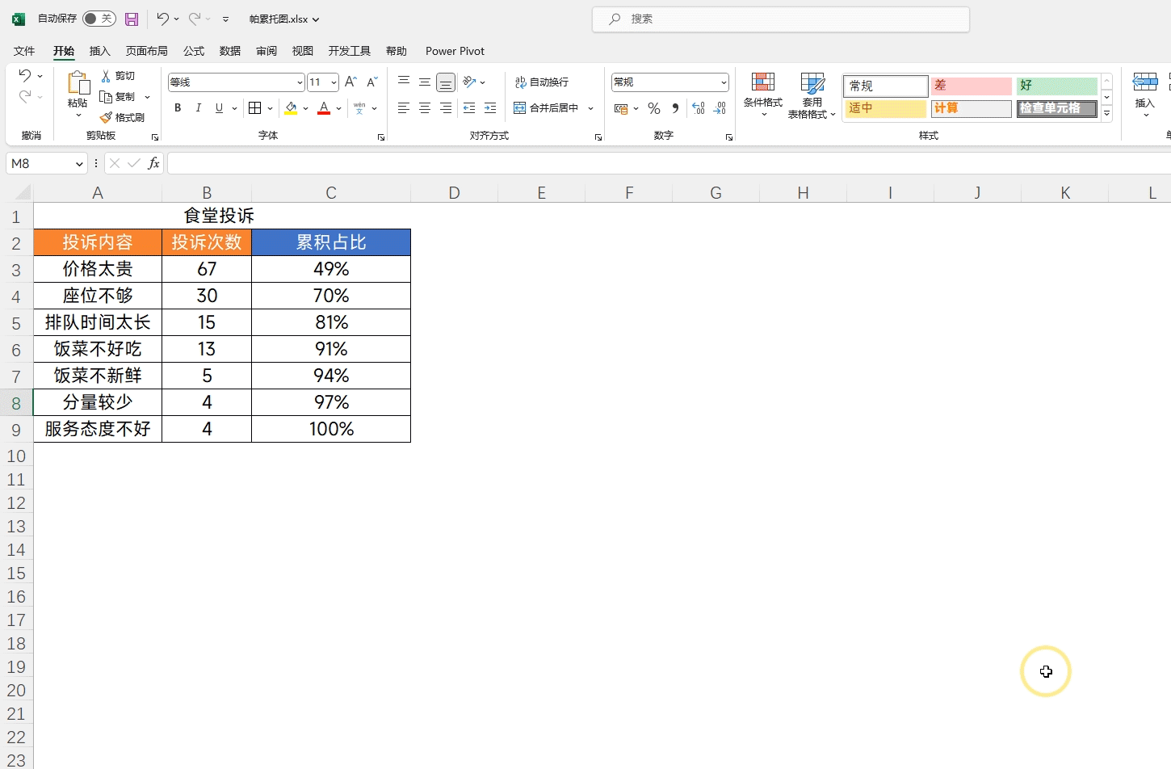
Task: Open font settings dialog launcher
Action: pos(381,137)
